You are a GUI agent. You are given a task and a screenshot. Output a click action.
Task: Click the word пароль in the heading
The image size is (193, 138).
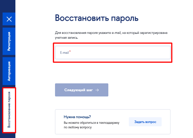point(124,18)
